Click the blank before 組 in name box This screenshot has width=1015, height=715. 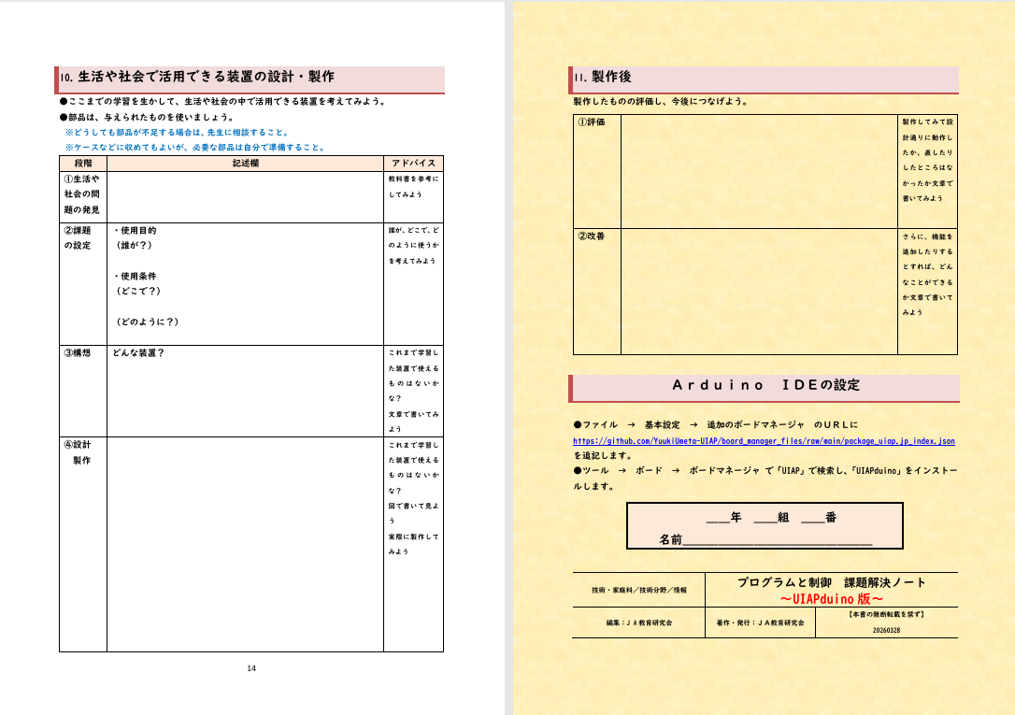click(765, 517)
